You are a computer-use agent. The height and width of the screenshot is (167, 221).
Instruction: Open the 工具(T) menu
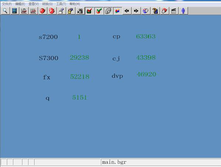coord(61,4)
